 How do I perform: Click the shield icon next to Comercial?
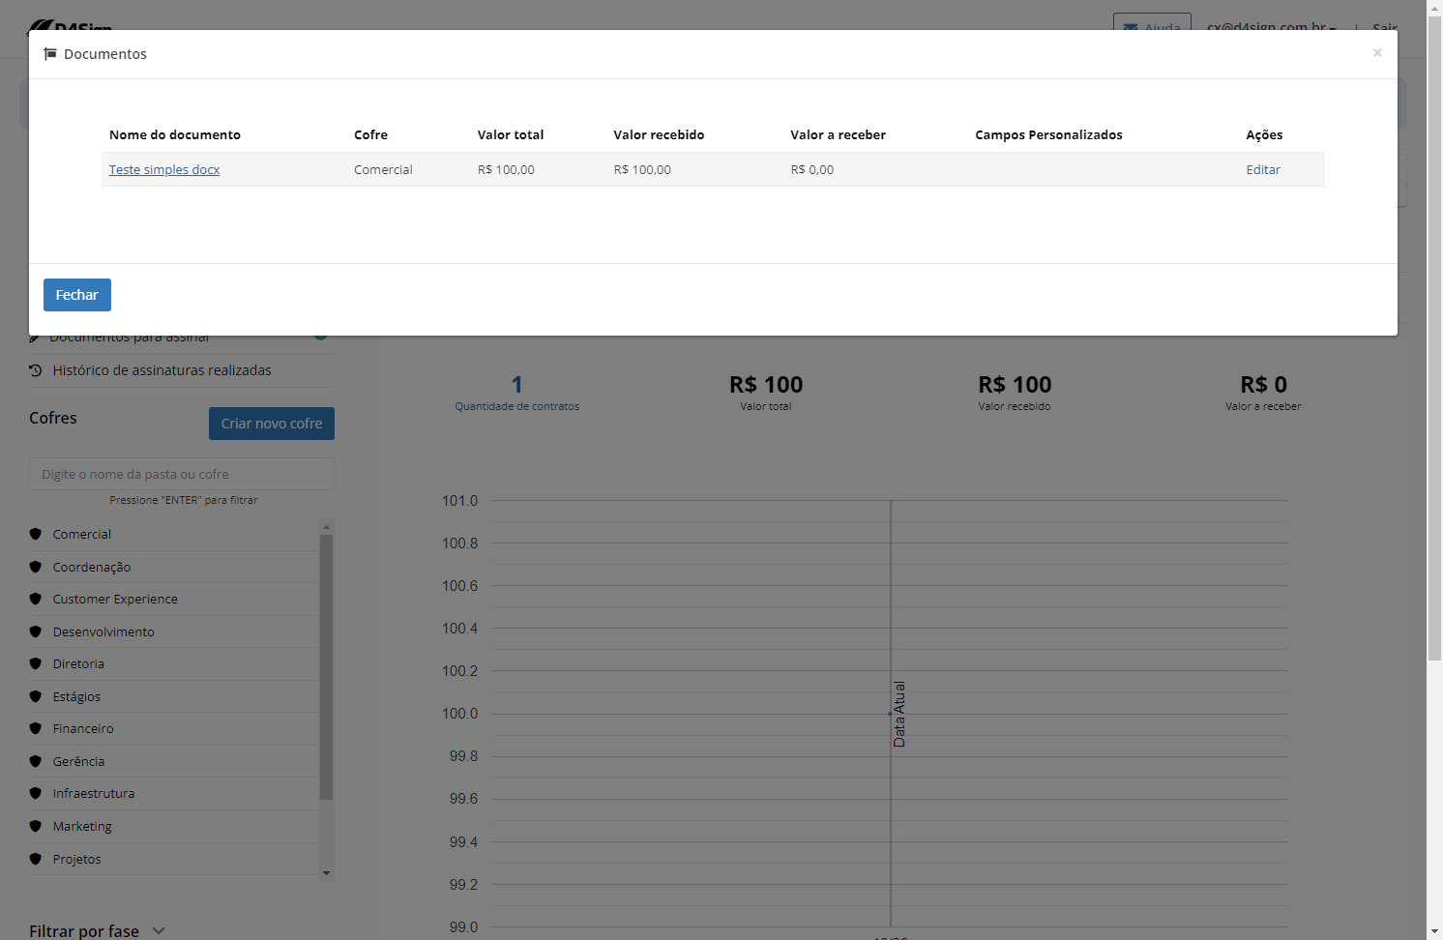36,534
